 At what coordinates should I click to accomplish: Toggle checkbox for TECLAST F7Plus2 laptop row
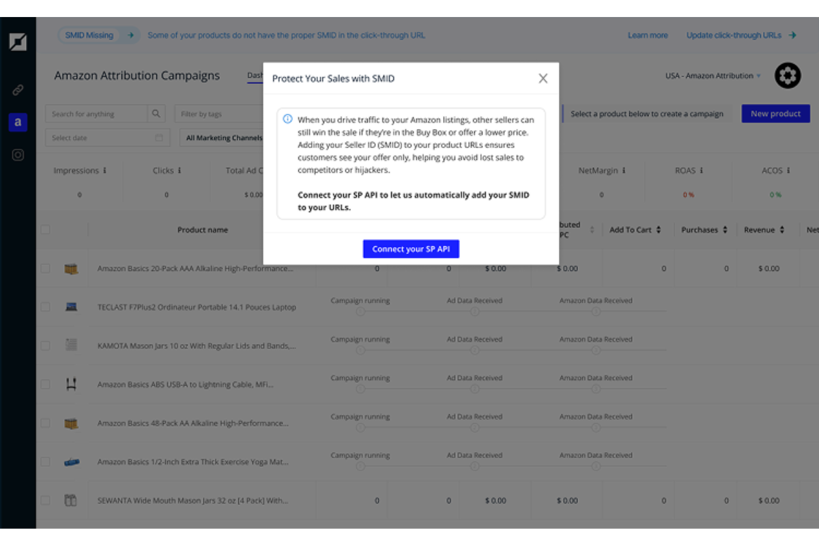point(45,307)
